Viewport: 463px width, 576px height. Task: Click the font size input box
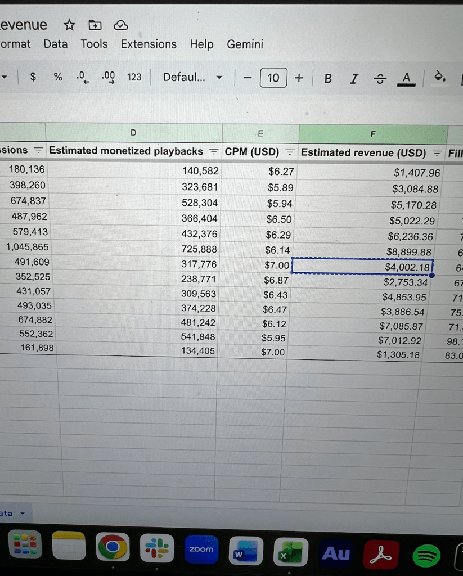tap(273, 78)
